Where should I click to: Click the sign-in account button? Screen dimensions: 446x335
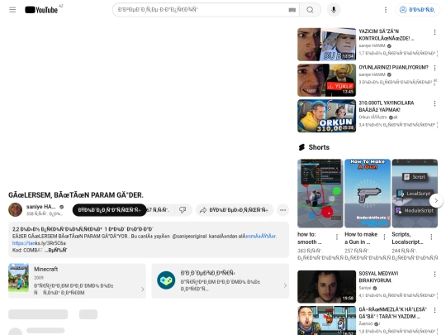point(417,10)
